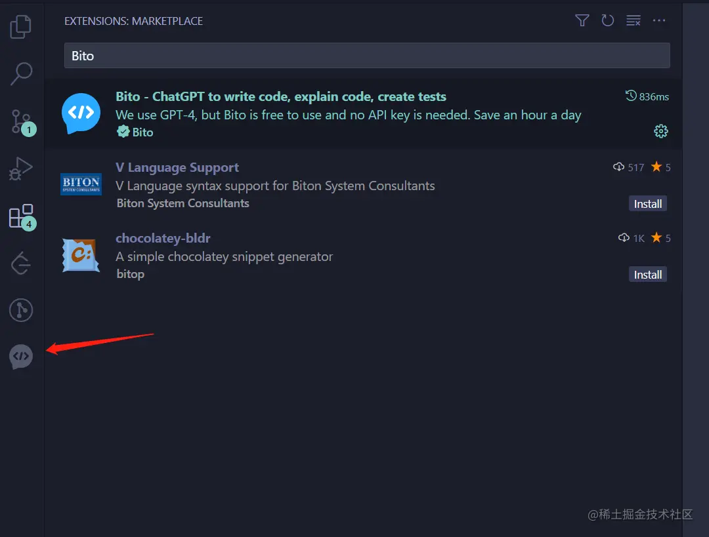
Task: Click the extension search box containing Bito
Action: pos(366,56)
